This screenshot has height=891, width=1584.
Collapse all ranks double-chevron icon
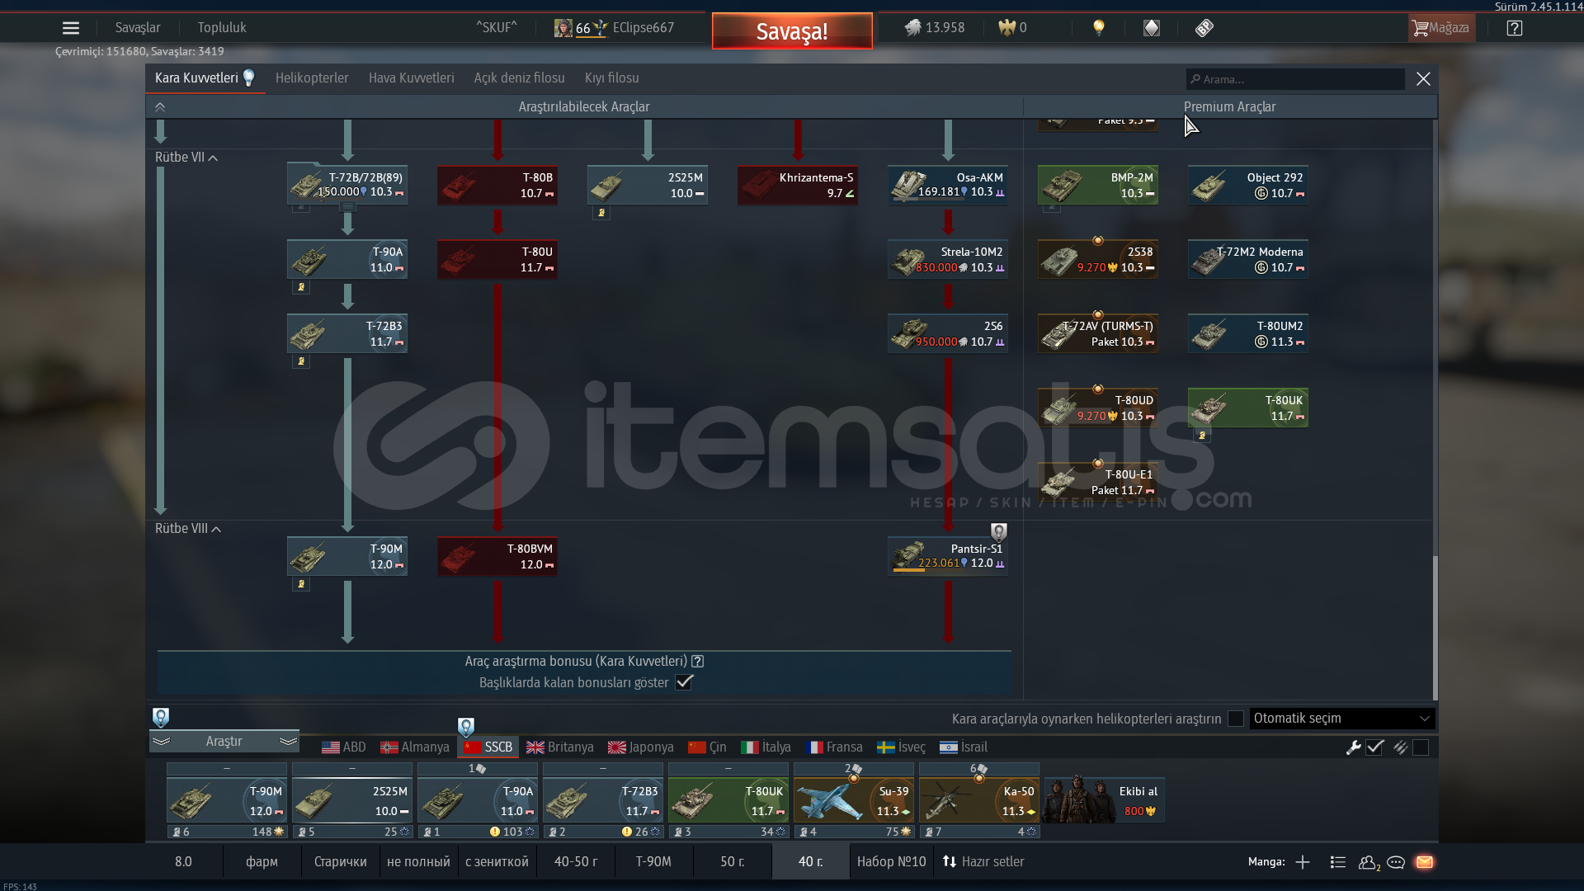pos(160,107)
